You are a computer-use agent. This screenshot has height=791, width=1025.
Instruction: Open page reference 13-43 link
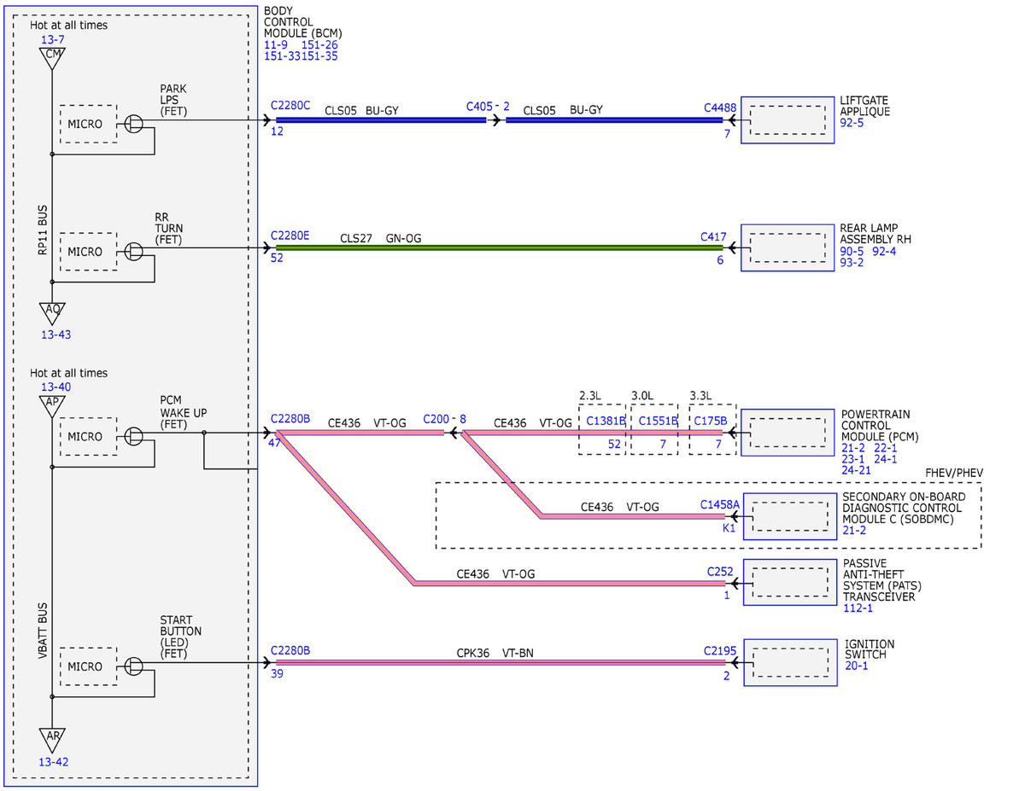click(56, 334)
